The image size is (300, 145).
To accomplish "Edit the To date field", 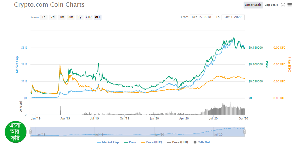I will click(x=233, y=17).
